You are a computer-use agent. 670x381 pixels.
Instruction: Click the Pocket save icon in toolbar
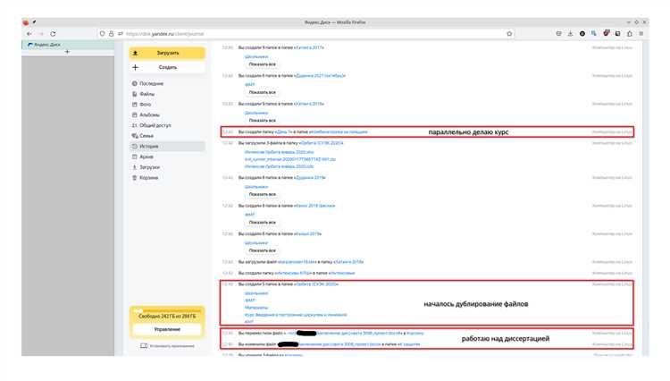[558, 33]
